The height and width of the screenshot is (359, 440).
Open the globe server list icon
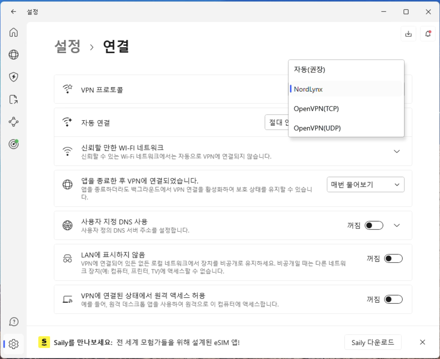point(13,55)
